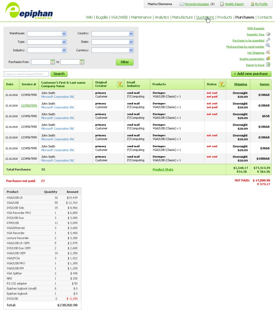Open the Currency selection dropdown
The height and width of the screenshot is (314, 275).
pos(131,50)
